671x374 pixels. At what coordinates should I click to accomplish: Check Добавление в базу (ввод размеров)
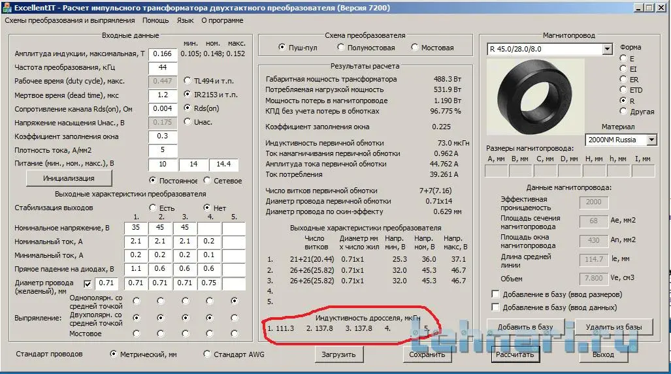[495, 294]
